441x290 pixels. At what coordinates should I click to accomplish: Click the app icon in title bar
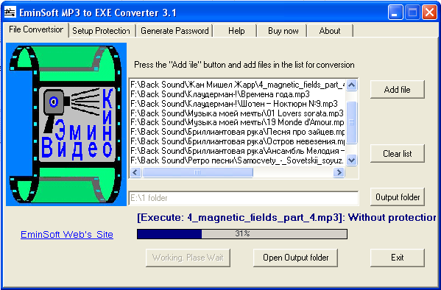10,13
